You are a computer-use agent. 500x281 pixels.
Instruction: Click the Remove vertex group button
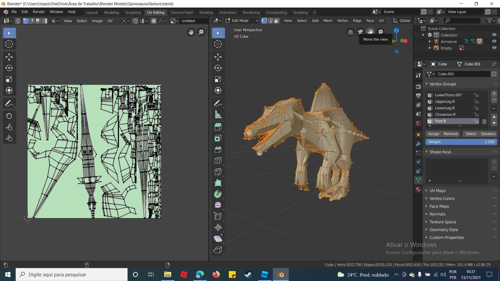click(451, 134)
